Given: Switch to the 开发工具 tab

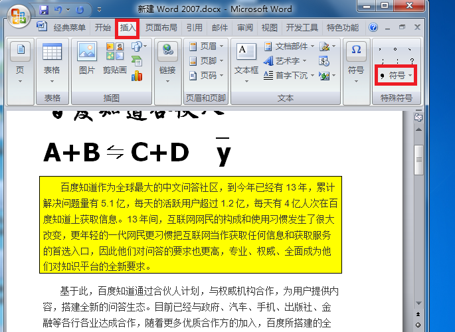Looking at the screenshot, I should click(x=302, y=27).
